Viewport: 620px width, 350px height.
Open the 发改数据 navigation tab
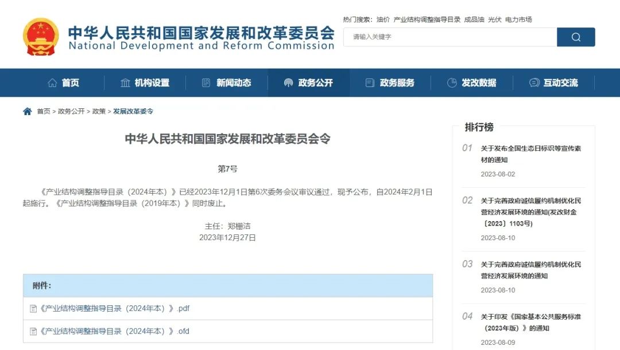[472, 83]
